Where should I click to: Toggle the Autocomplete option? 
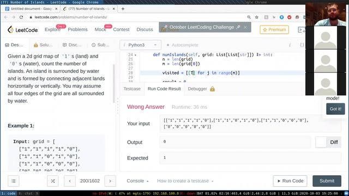click(183, 45)
